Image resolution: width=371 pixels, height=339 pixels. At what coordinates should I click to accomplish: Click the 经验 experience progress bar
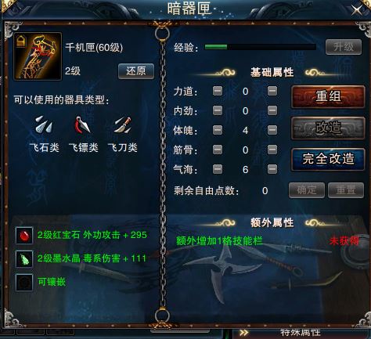pos(261,47)
